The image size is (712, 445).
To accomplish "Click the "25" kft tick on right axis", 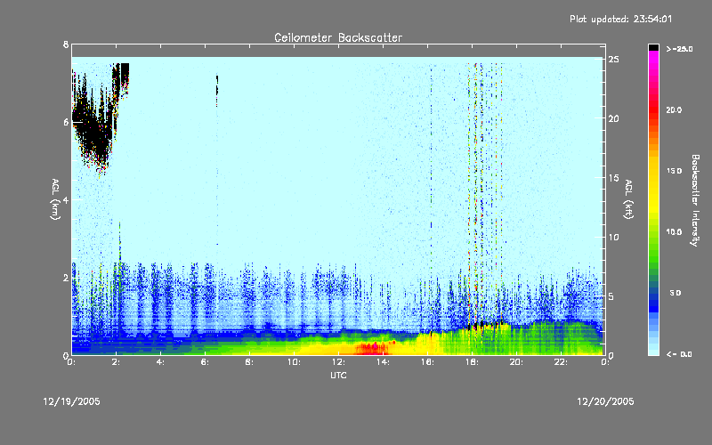I will (x=613, y=60).
